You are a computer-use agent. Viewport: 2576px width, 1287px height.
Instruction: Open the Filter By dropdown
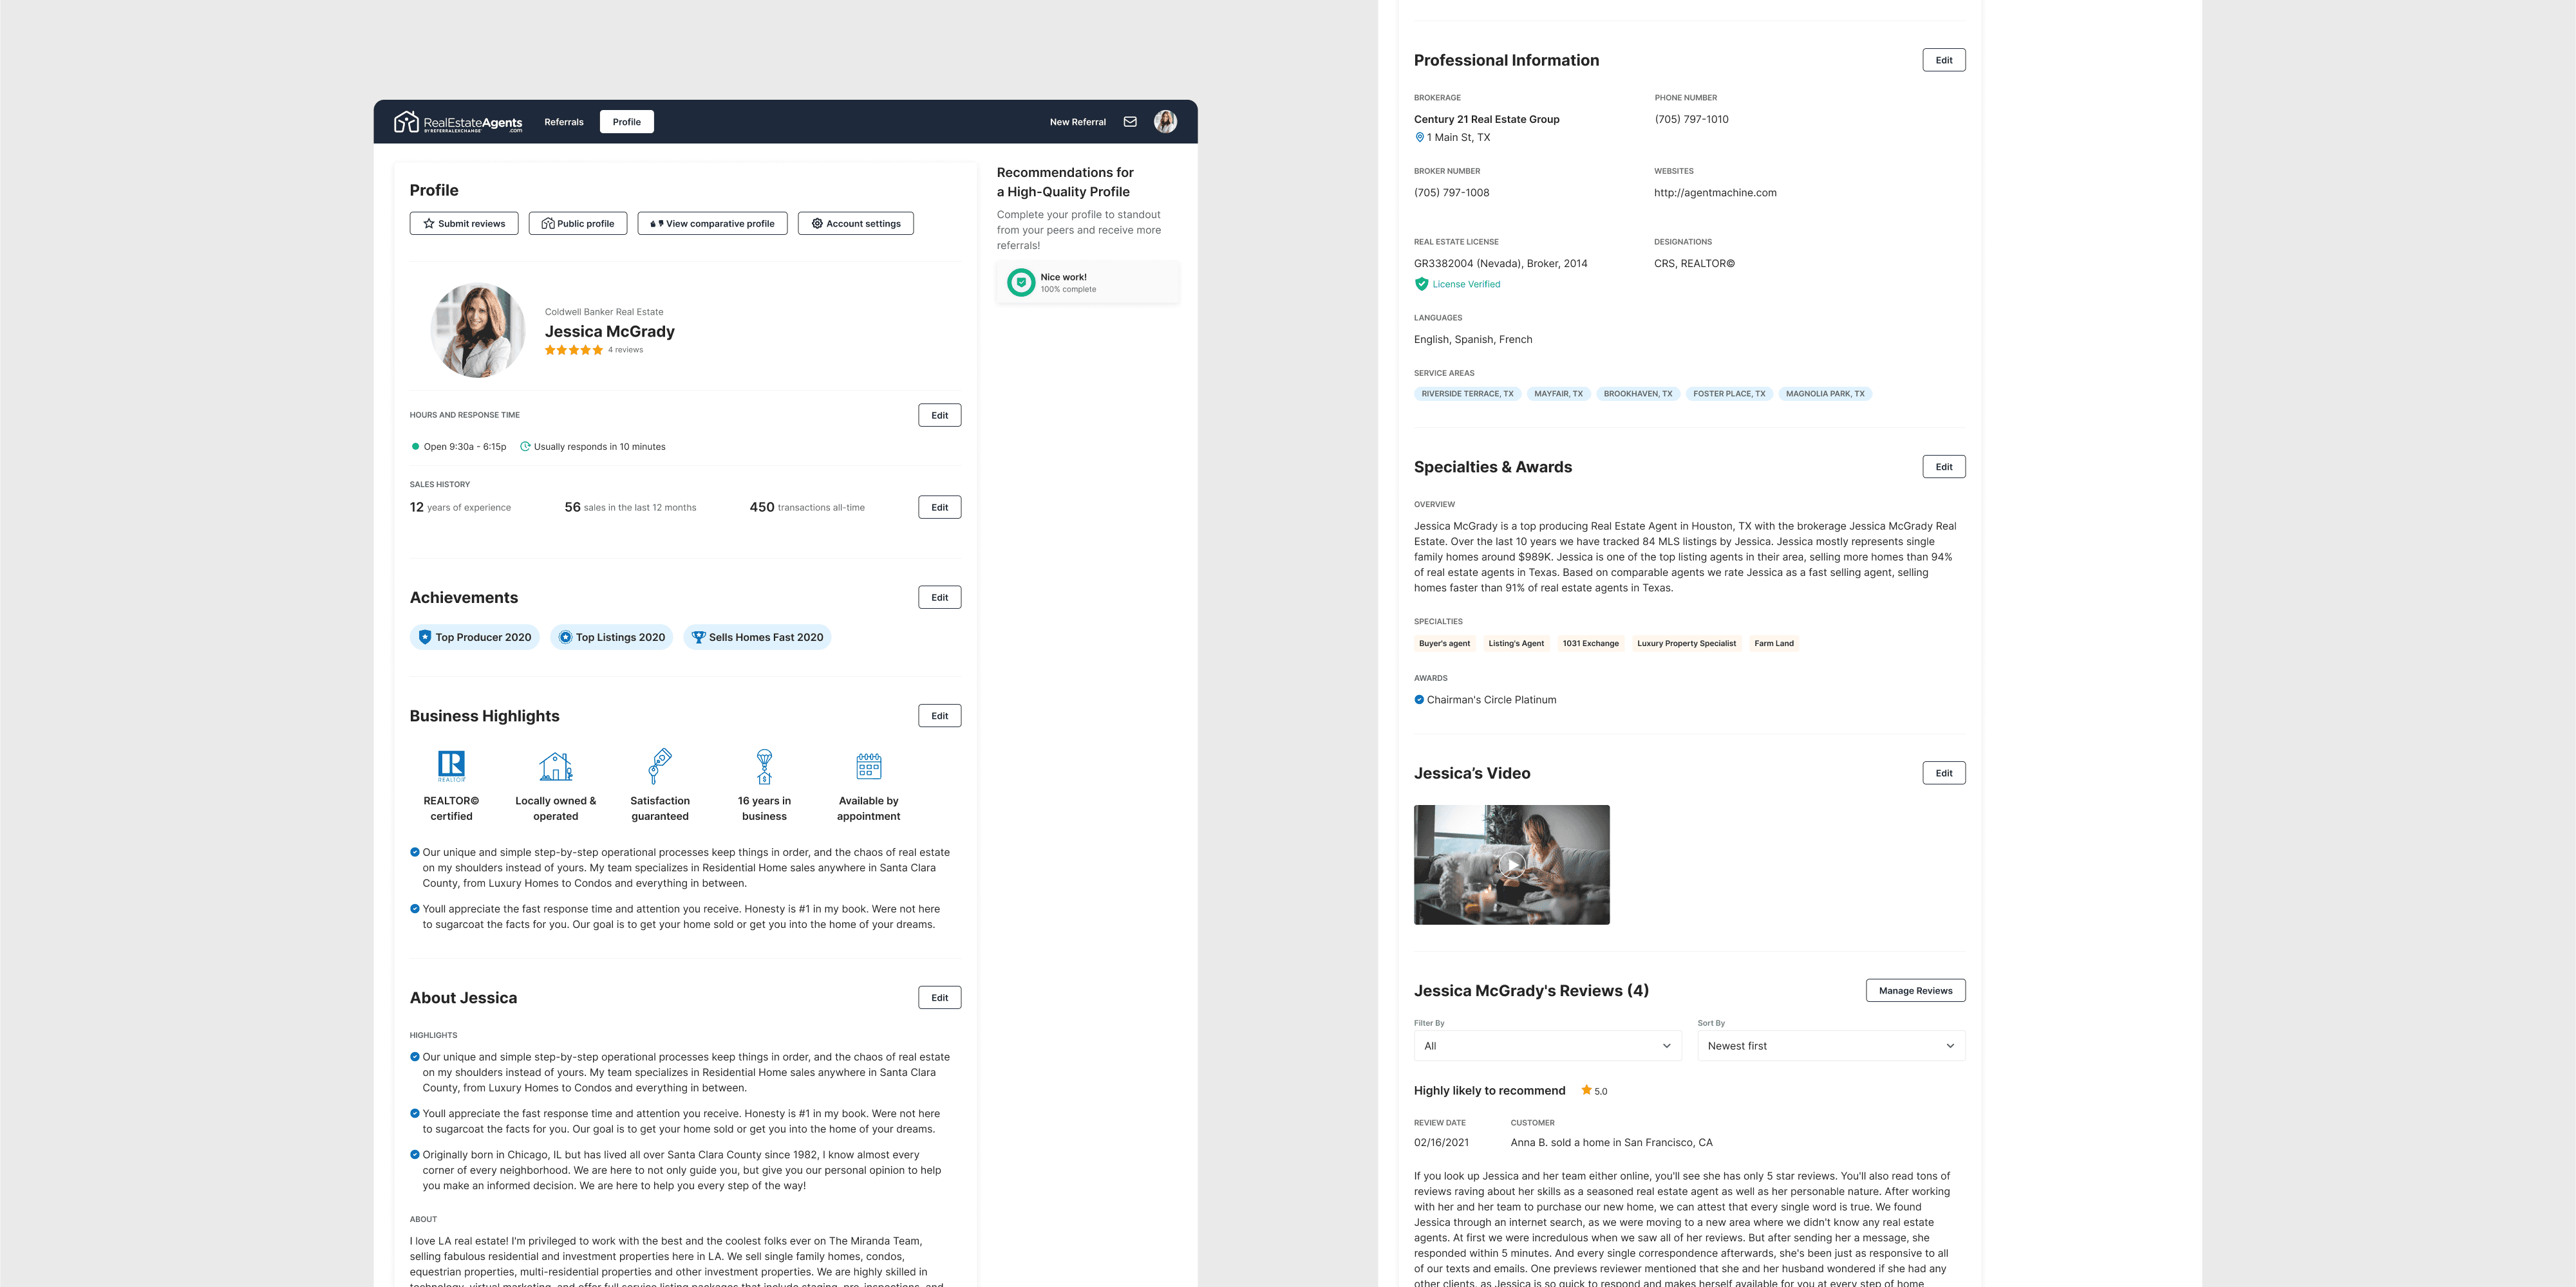click(x=1547, y=1046)
